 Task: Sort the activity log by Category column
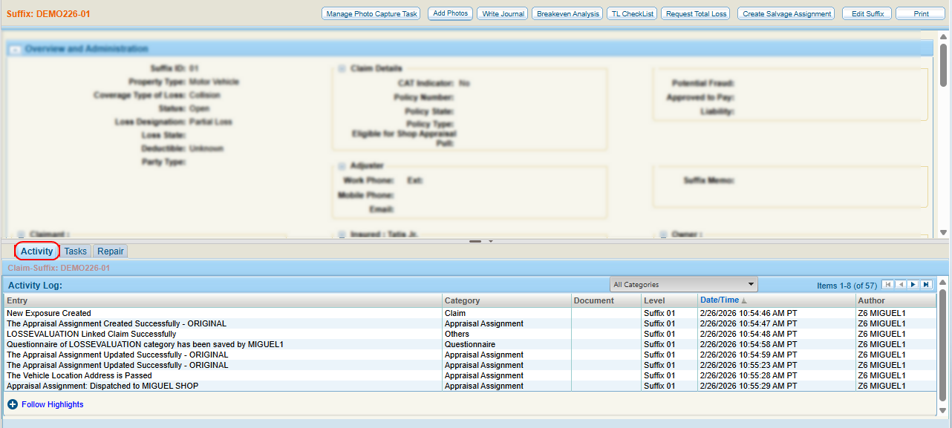(x=462, y=300)
